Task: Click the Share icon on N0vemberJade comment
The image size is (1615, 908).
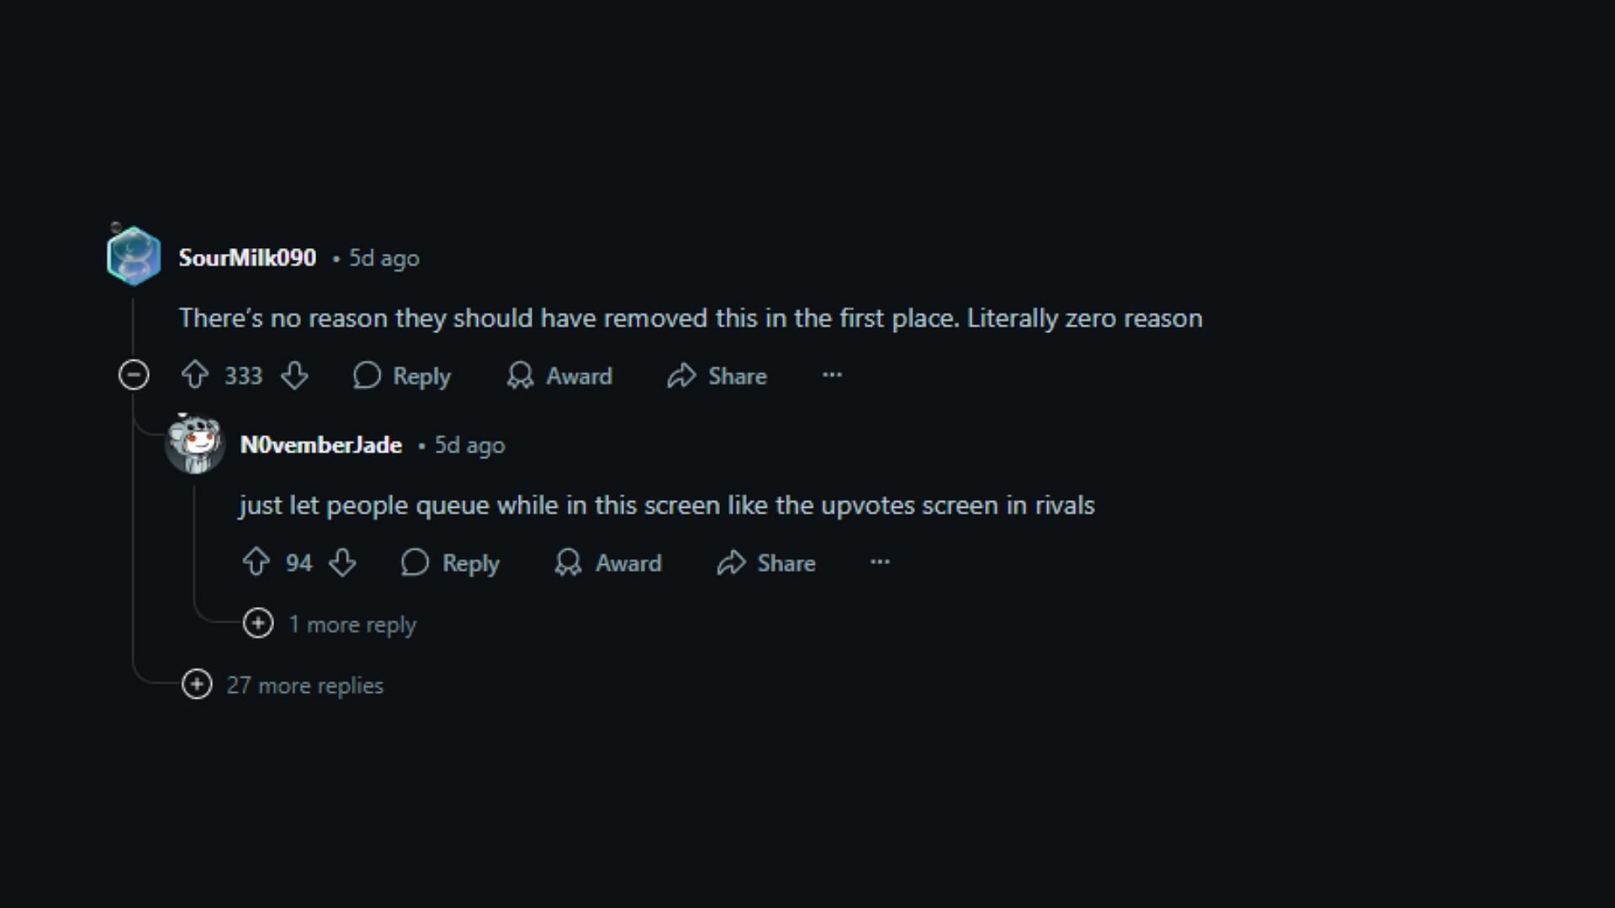Action: coord(732,562)
